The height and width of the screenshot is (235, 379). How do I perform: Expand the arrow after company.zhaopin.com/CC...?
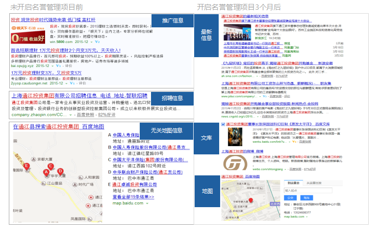(x=71, y=115)
